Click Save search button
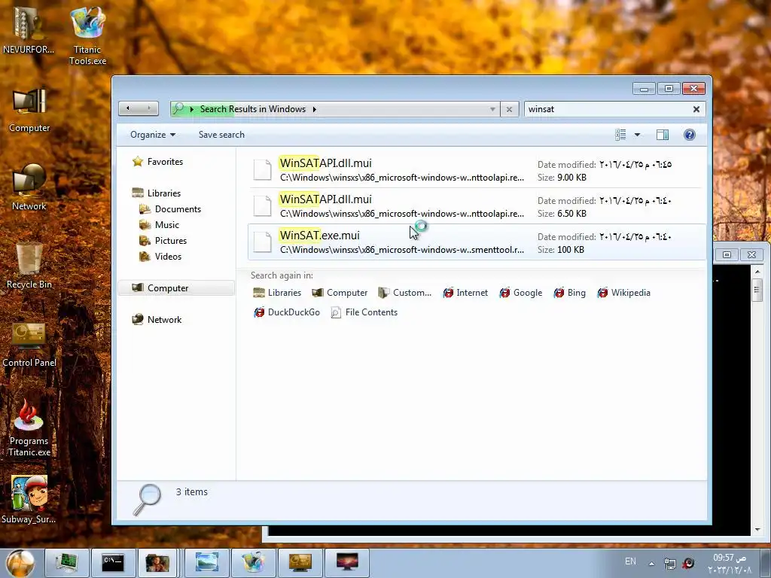Screen dimensions: 771x578 pos(221,135)
